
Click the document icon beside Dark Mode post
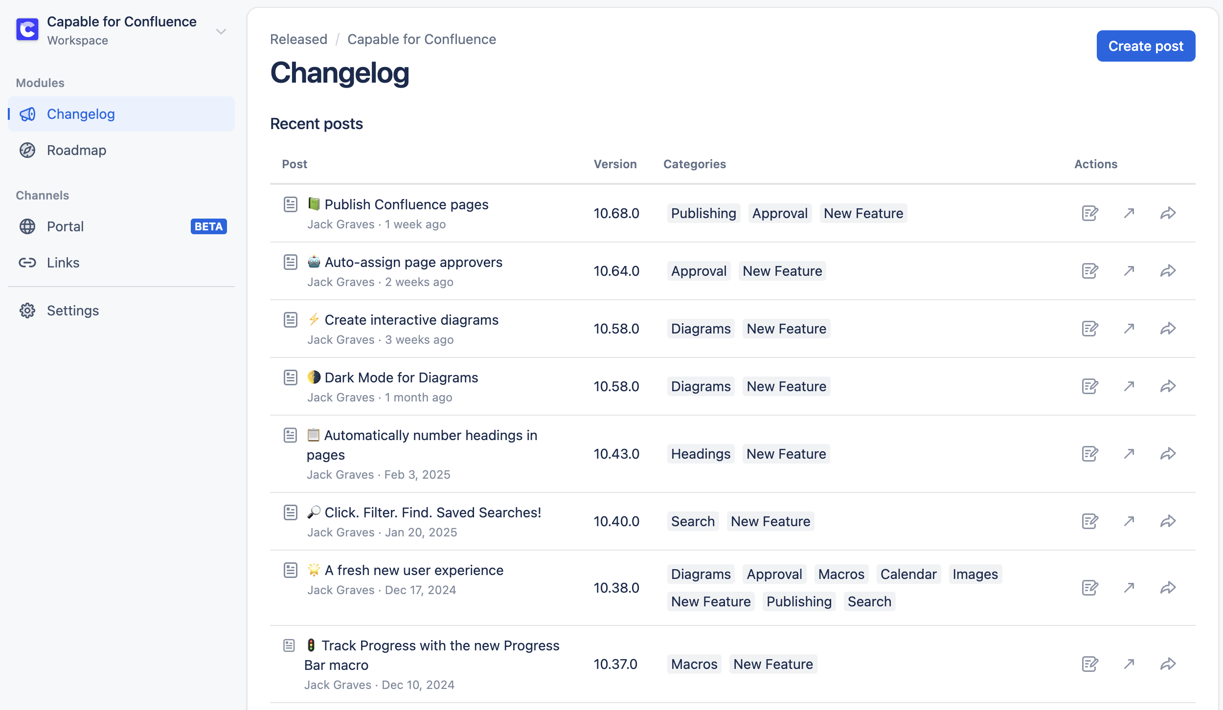pyautogui.click(x=291, y=377)
